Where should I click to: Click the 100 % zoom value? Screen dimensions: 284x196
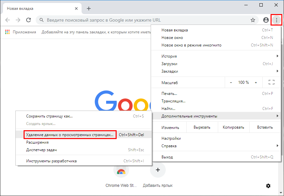243,82
